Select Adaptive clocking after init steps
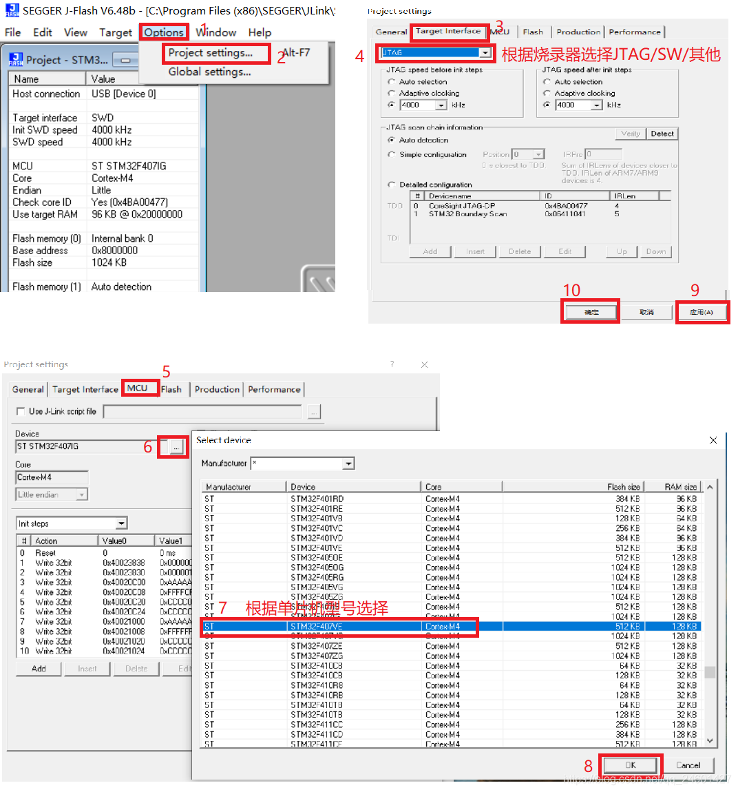The image size is (738, 792). (x=547, y=94)
